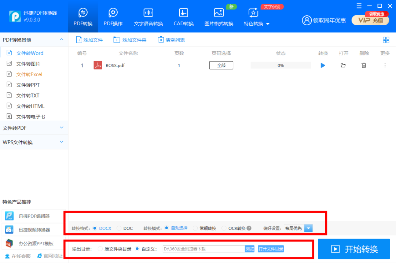Start converting BOSS.pdf with play icon
Screen dimensions: 396x263
tap(323, 65)
